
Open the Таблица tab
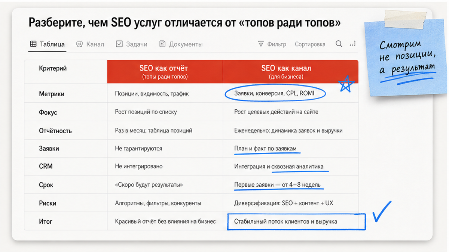click(47, 44)
